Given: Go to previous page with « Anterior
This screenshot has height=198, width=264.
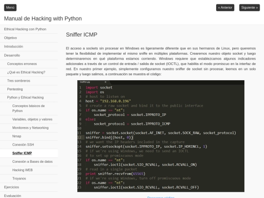Looking at the screenshot, I should (x=225, y=7).
